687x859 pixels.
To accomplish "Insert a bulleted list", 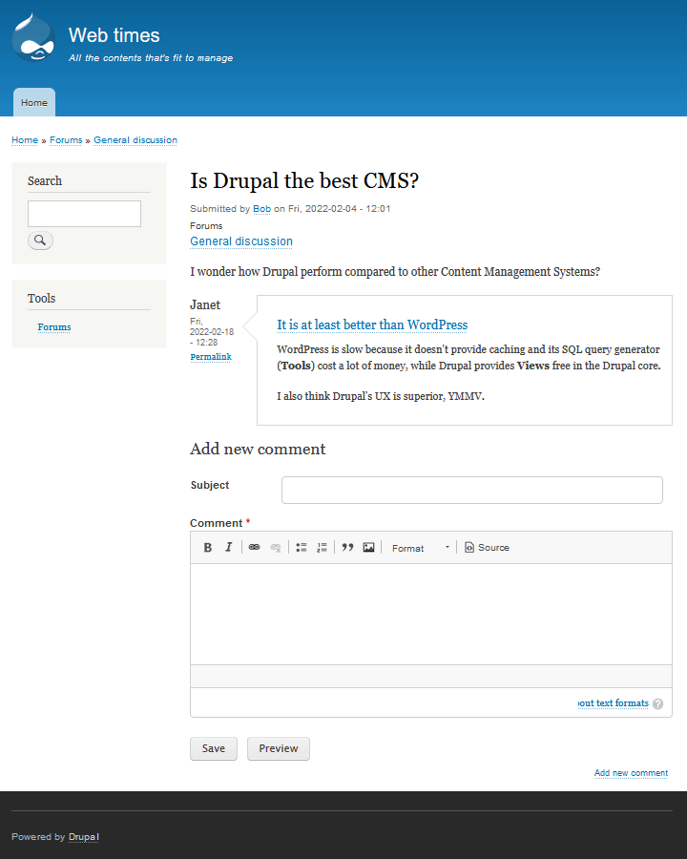I will 301,548.
